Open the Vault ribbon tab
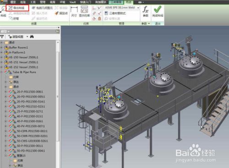The width and height of the screenshot is (229, 168). coord(72,2)
